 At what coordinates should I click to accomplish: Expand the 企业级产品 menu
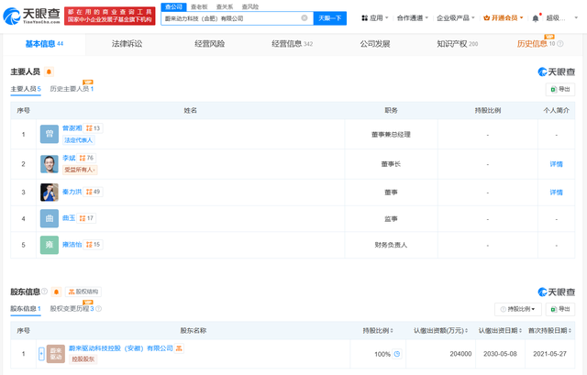(456, 18)
